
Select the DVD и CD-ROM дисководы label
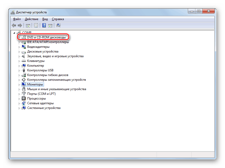coord(46,37)
